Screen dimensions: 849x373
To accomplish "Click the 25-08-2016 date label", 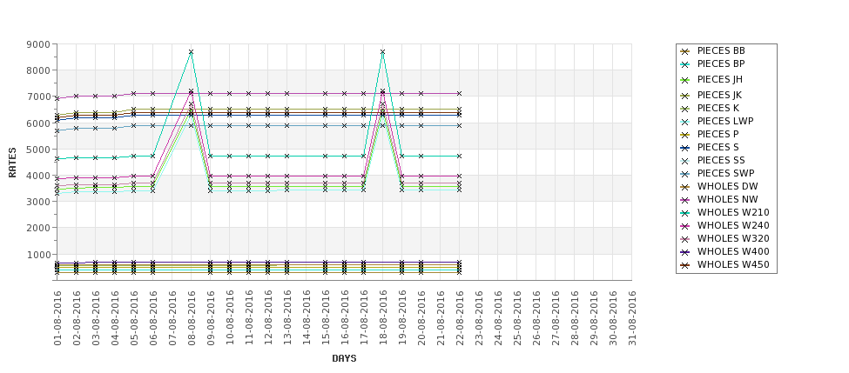I will tap(517, 318).
